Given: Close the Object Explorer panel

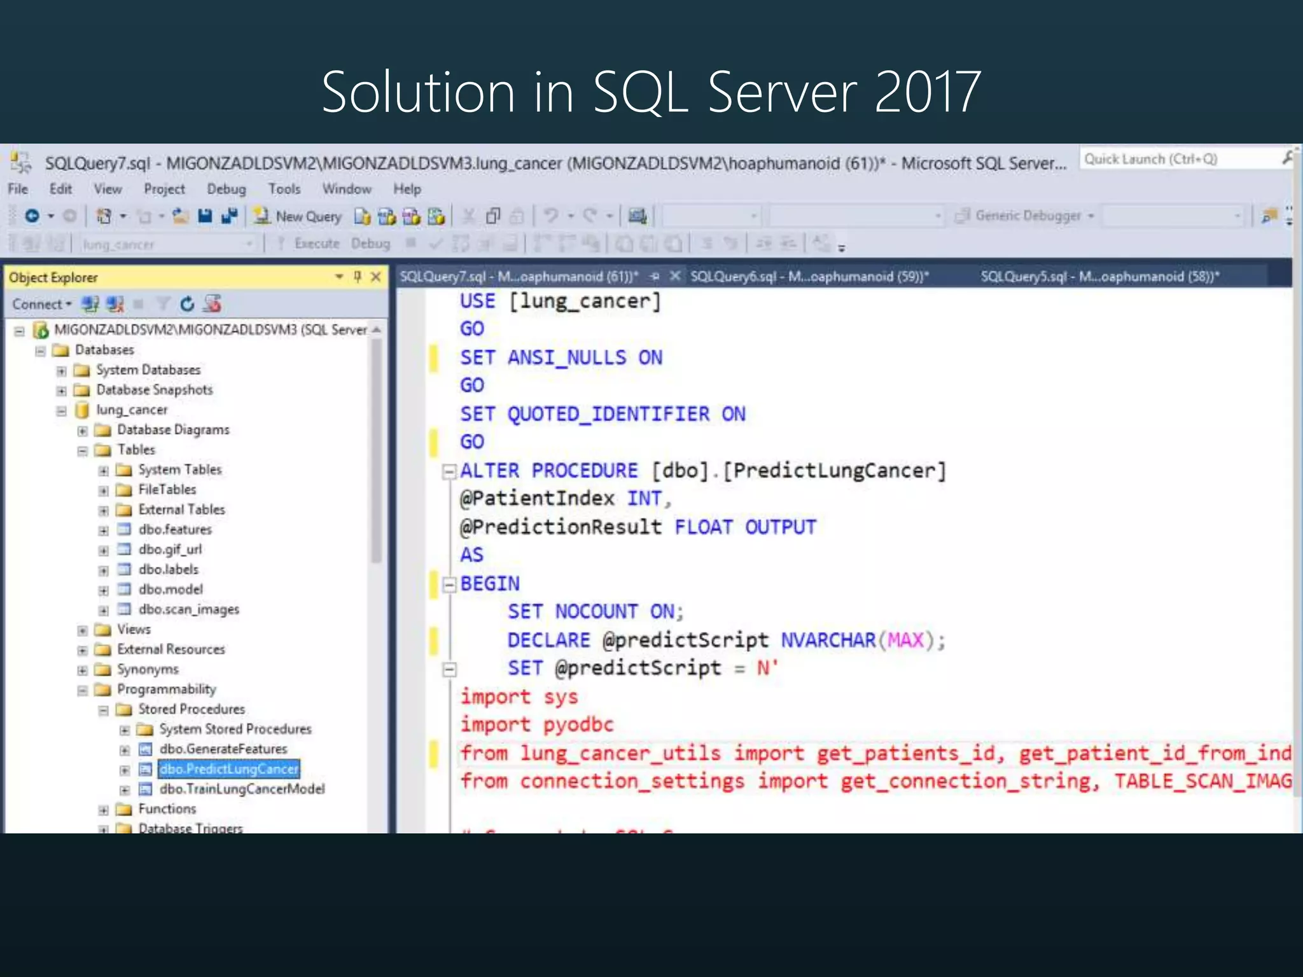Looking at the screenshot, I should pos(376,277).
